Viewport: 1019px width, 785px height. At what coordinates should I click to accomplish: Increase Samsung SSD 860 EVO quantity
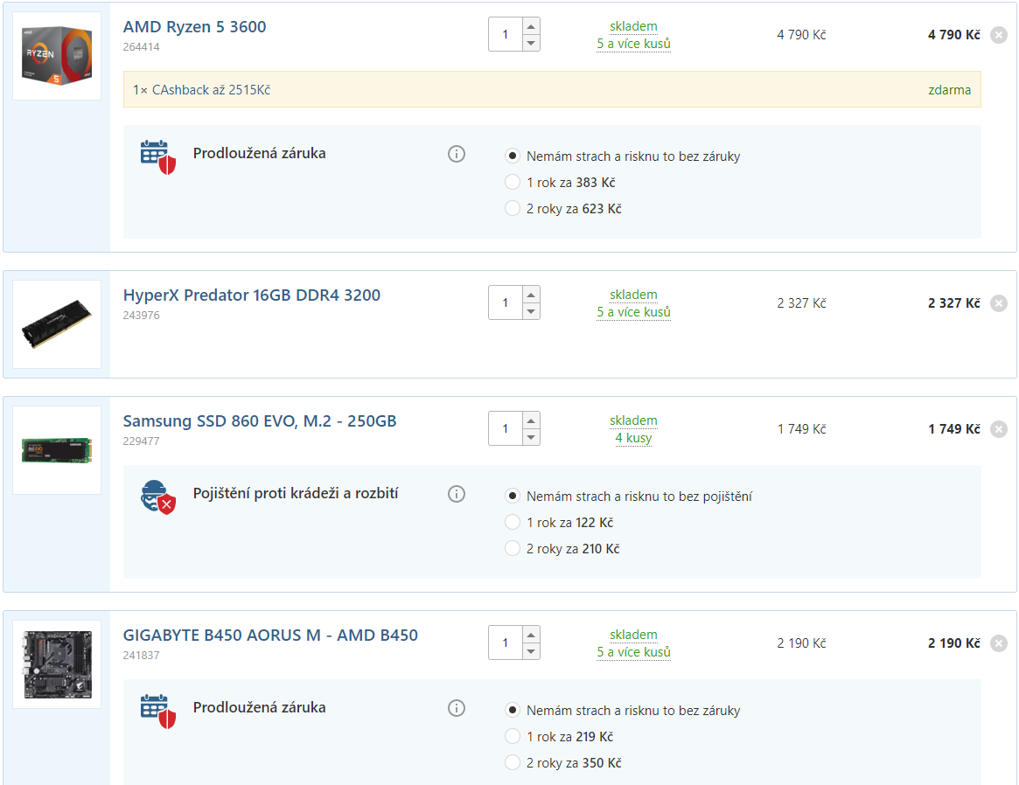531,420
